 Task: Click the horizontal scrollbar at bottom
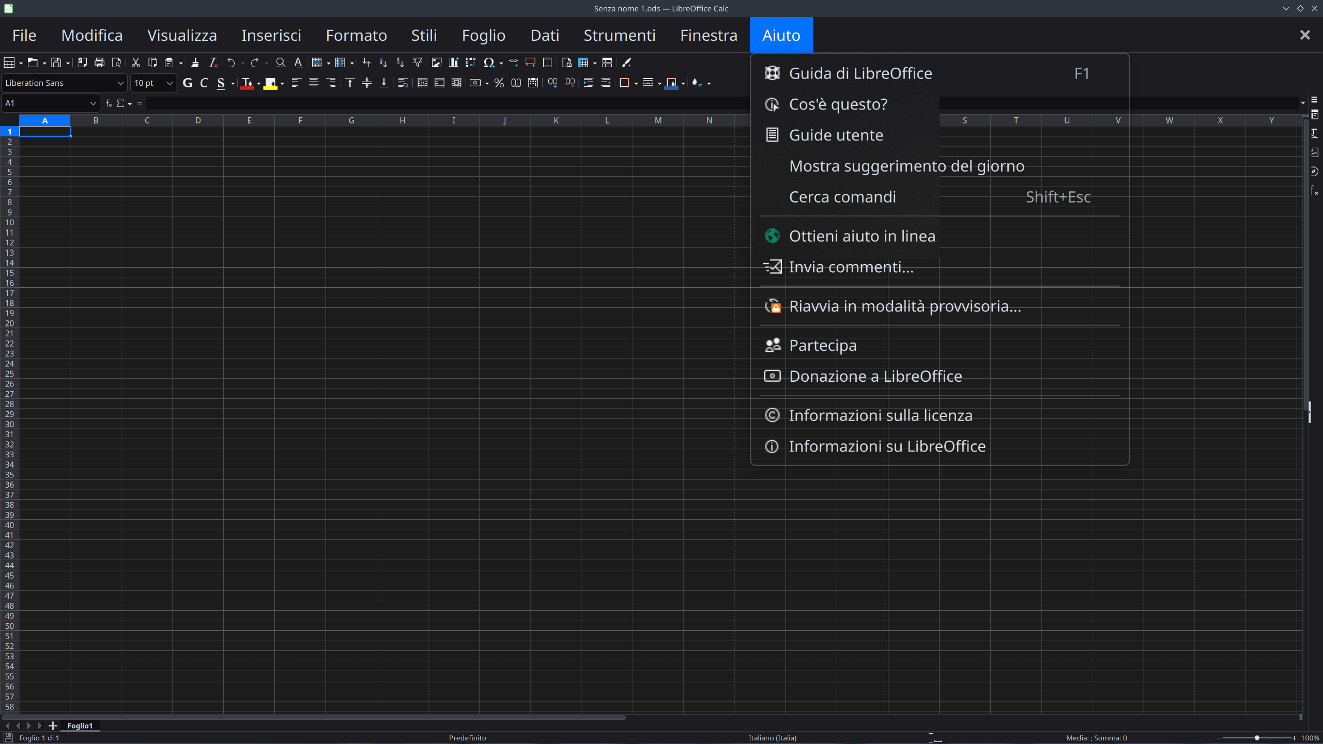pos(314,717)
